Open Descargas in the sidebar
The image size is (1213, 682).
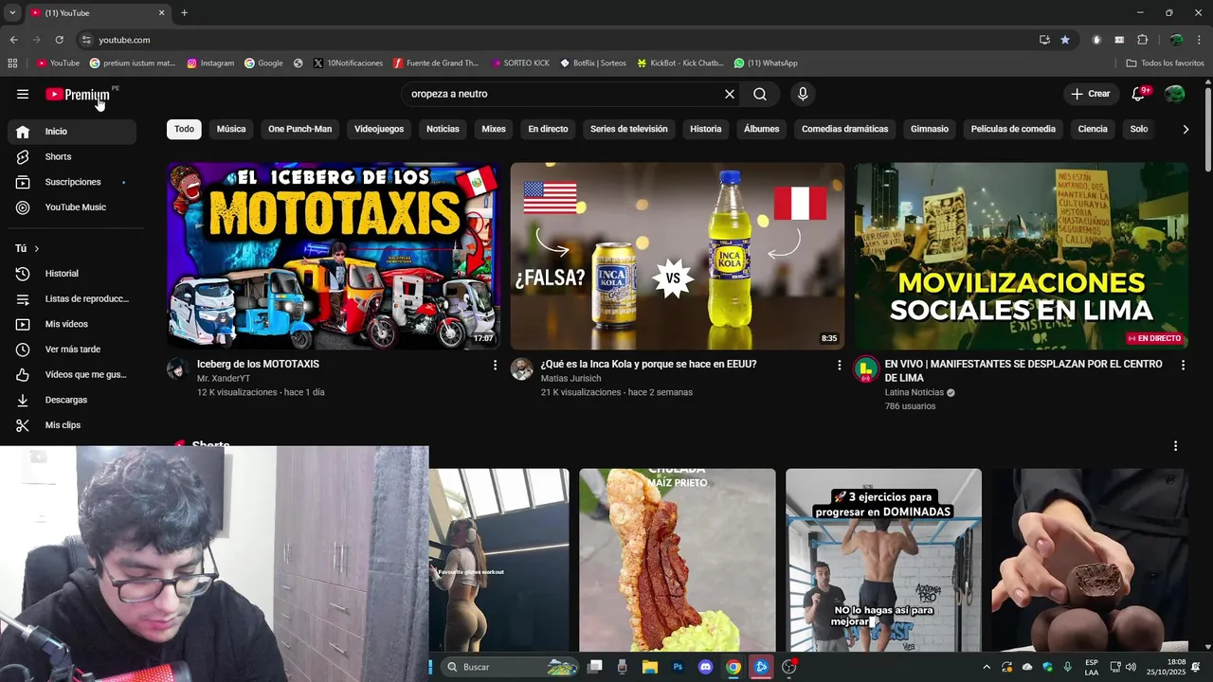(x=72, y=400)
